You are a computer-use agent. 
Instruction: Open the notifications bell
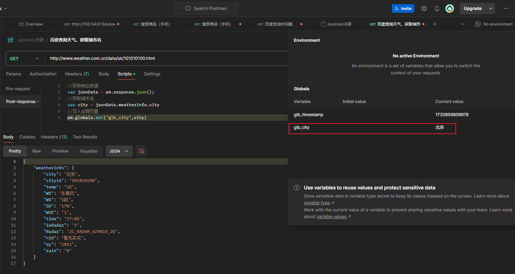(437, 8)
